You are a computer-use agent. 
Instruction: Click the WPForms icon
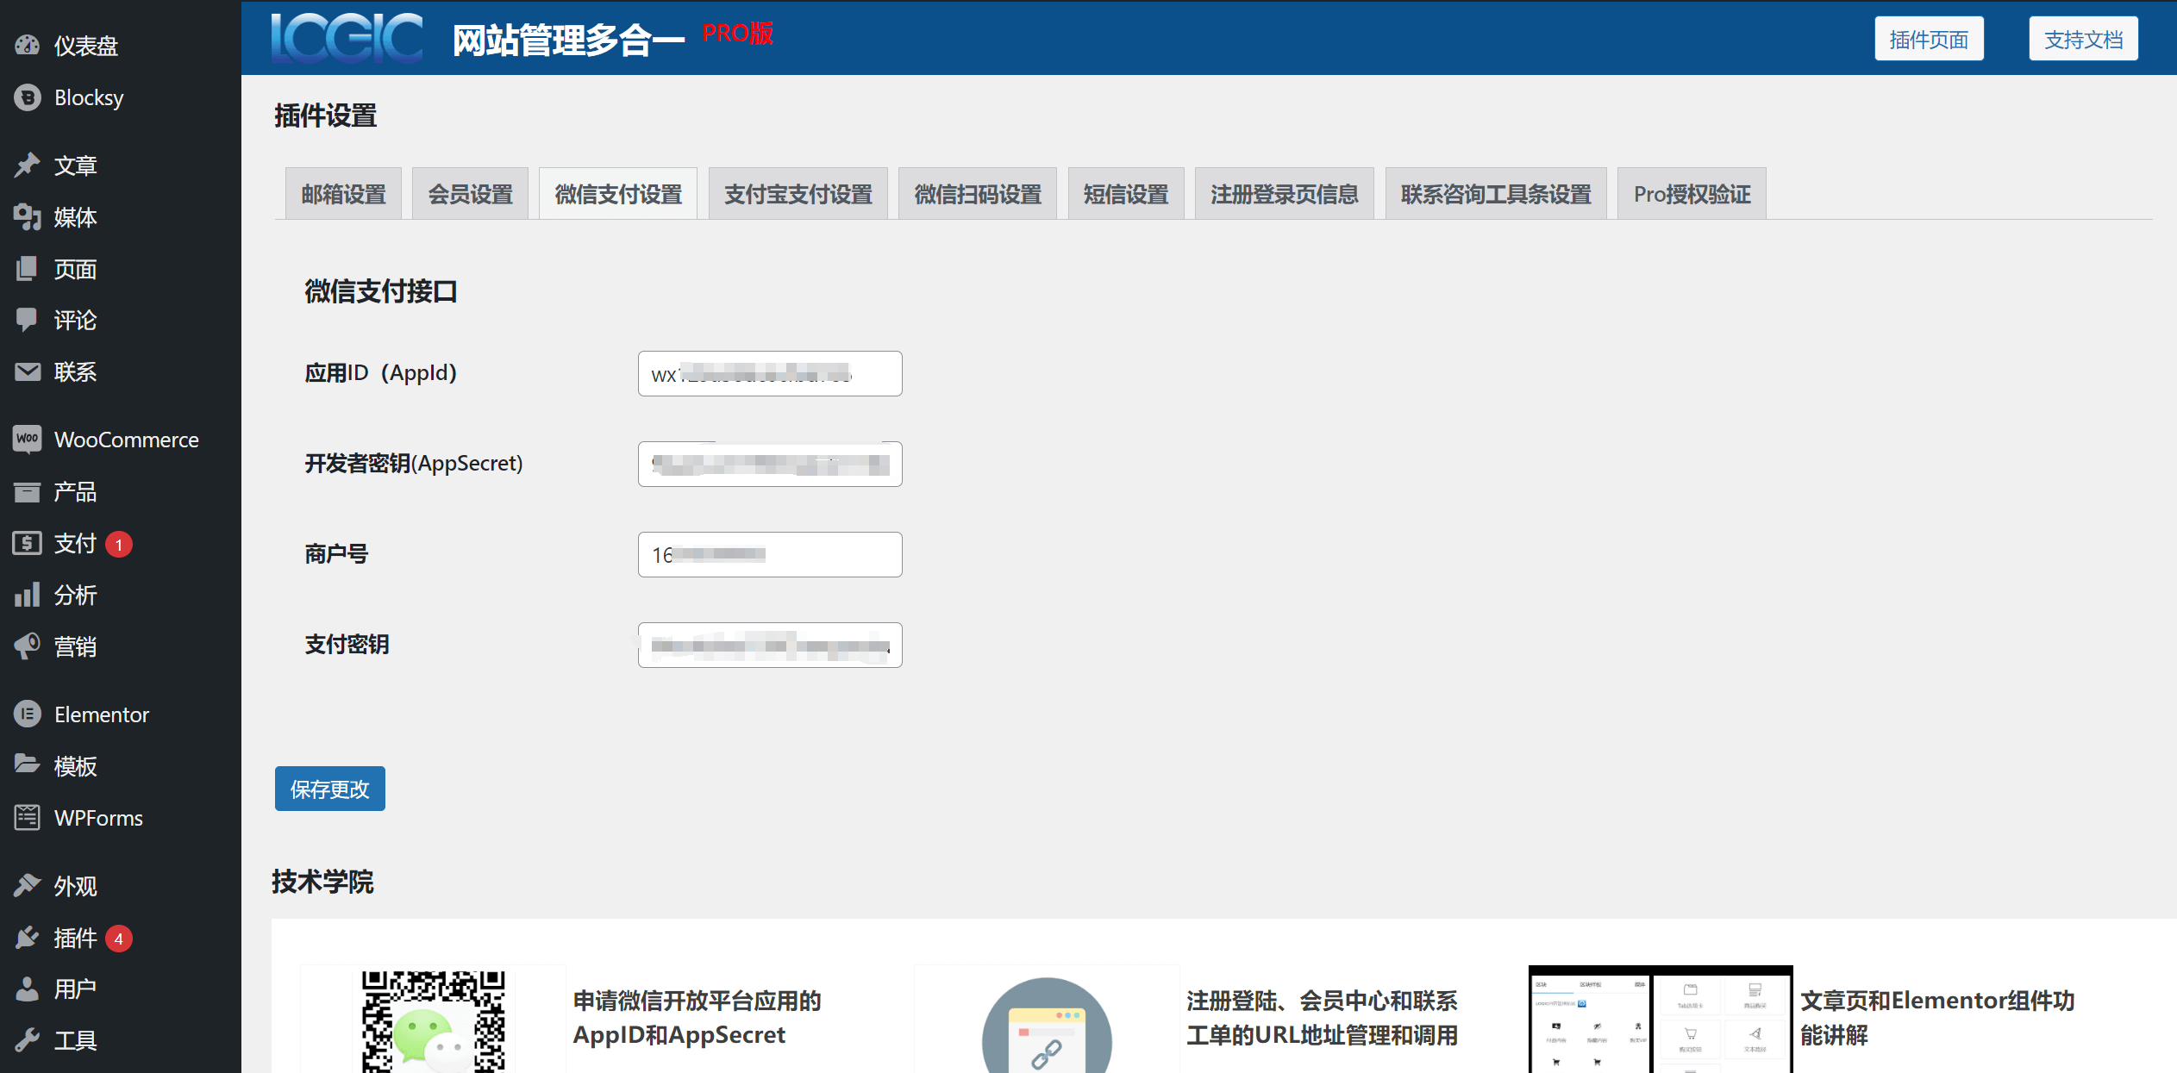coord(28,817)
